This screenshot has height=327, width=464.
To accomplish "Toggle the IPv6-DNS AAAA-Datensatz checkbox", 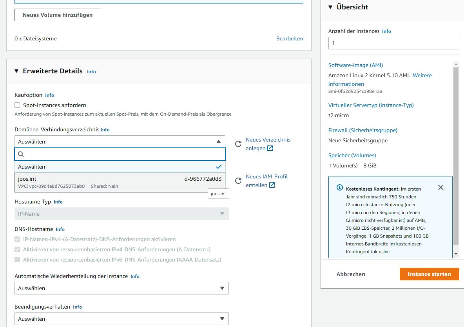I will [17, 259].
